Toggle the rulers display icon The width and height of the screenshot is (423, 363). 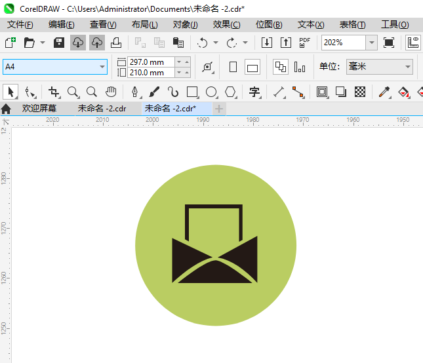413,43
